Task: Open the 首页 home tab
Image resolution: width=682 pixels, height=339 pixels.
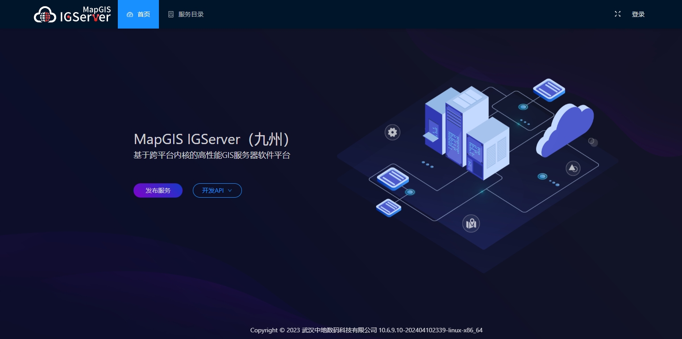Action: (138, 14)
